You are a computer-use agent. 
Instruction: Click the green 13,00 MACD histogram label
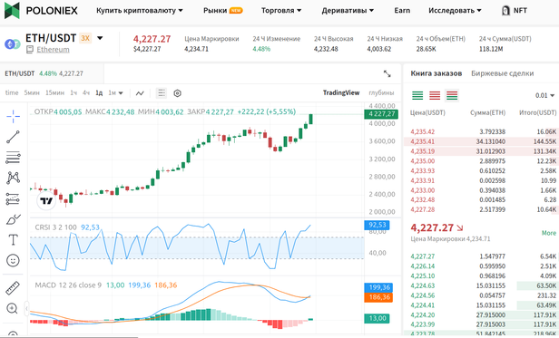click(377, 318)
